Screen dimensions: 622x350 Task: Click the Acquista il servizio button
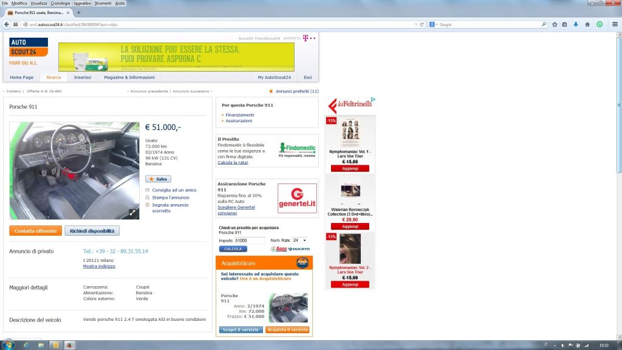(x=287, y=330)
